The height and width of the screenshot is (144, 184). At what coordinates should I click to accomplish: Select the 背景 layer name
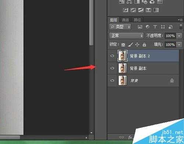pyautogui.click(x=134, y=80)
